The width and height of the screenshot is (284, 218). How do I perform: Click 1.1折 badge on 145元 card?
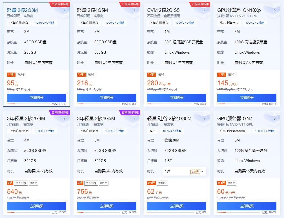[221, 75]
